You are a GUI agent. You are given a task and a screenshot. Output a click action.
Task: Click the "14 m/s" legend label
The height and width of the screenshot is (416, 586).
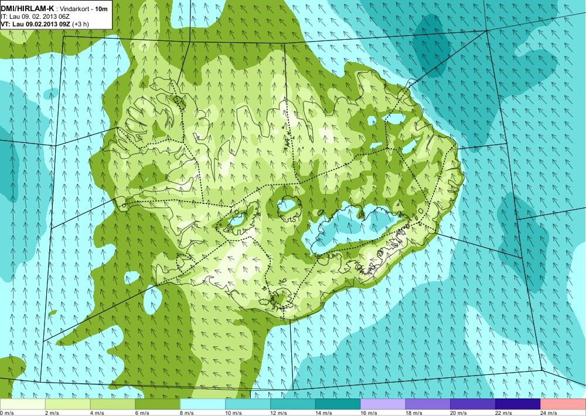click(x=323, y=413)
